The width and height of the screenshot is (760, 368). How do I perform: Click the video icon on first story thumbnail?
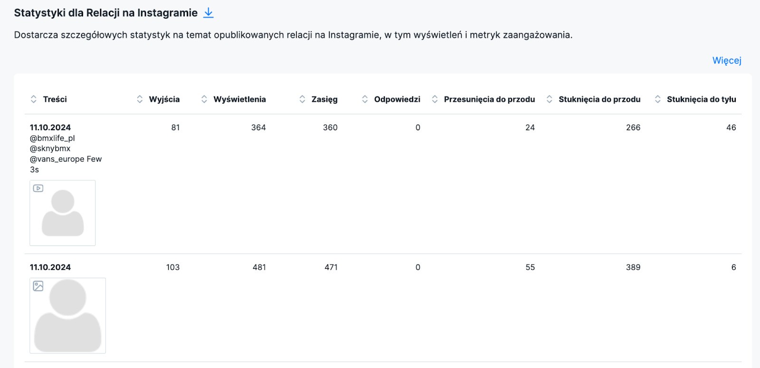tap(38, 189)
